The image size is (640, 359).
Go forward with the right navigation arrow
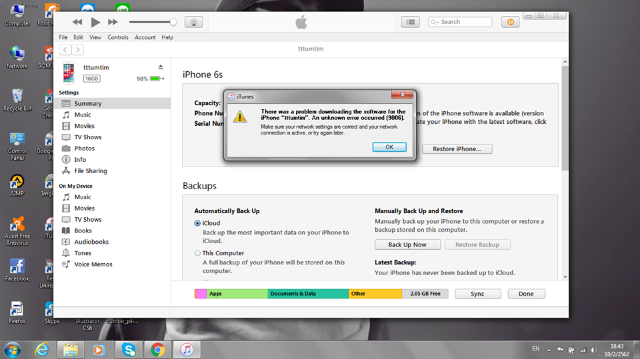click(77, 50)
